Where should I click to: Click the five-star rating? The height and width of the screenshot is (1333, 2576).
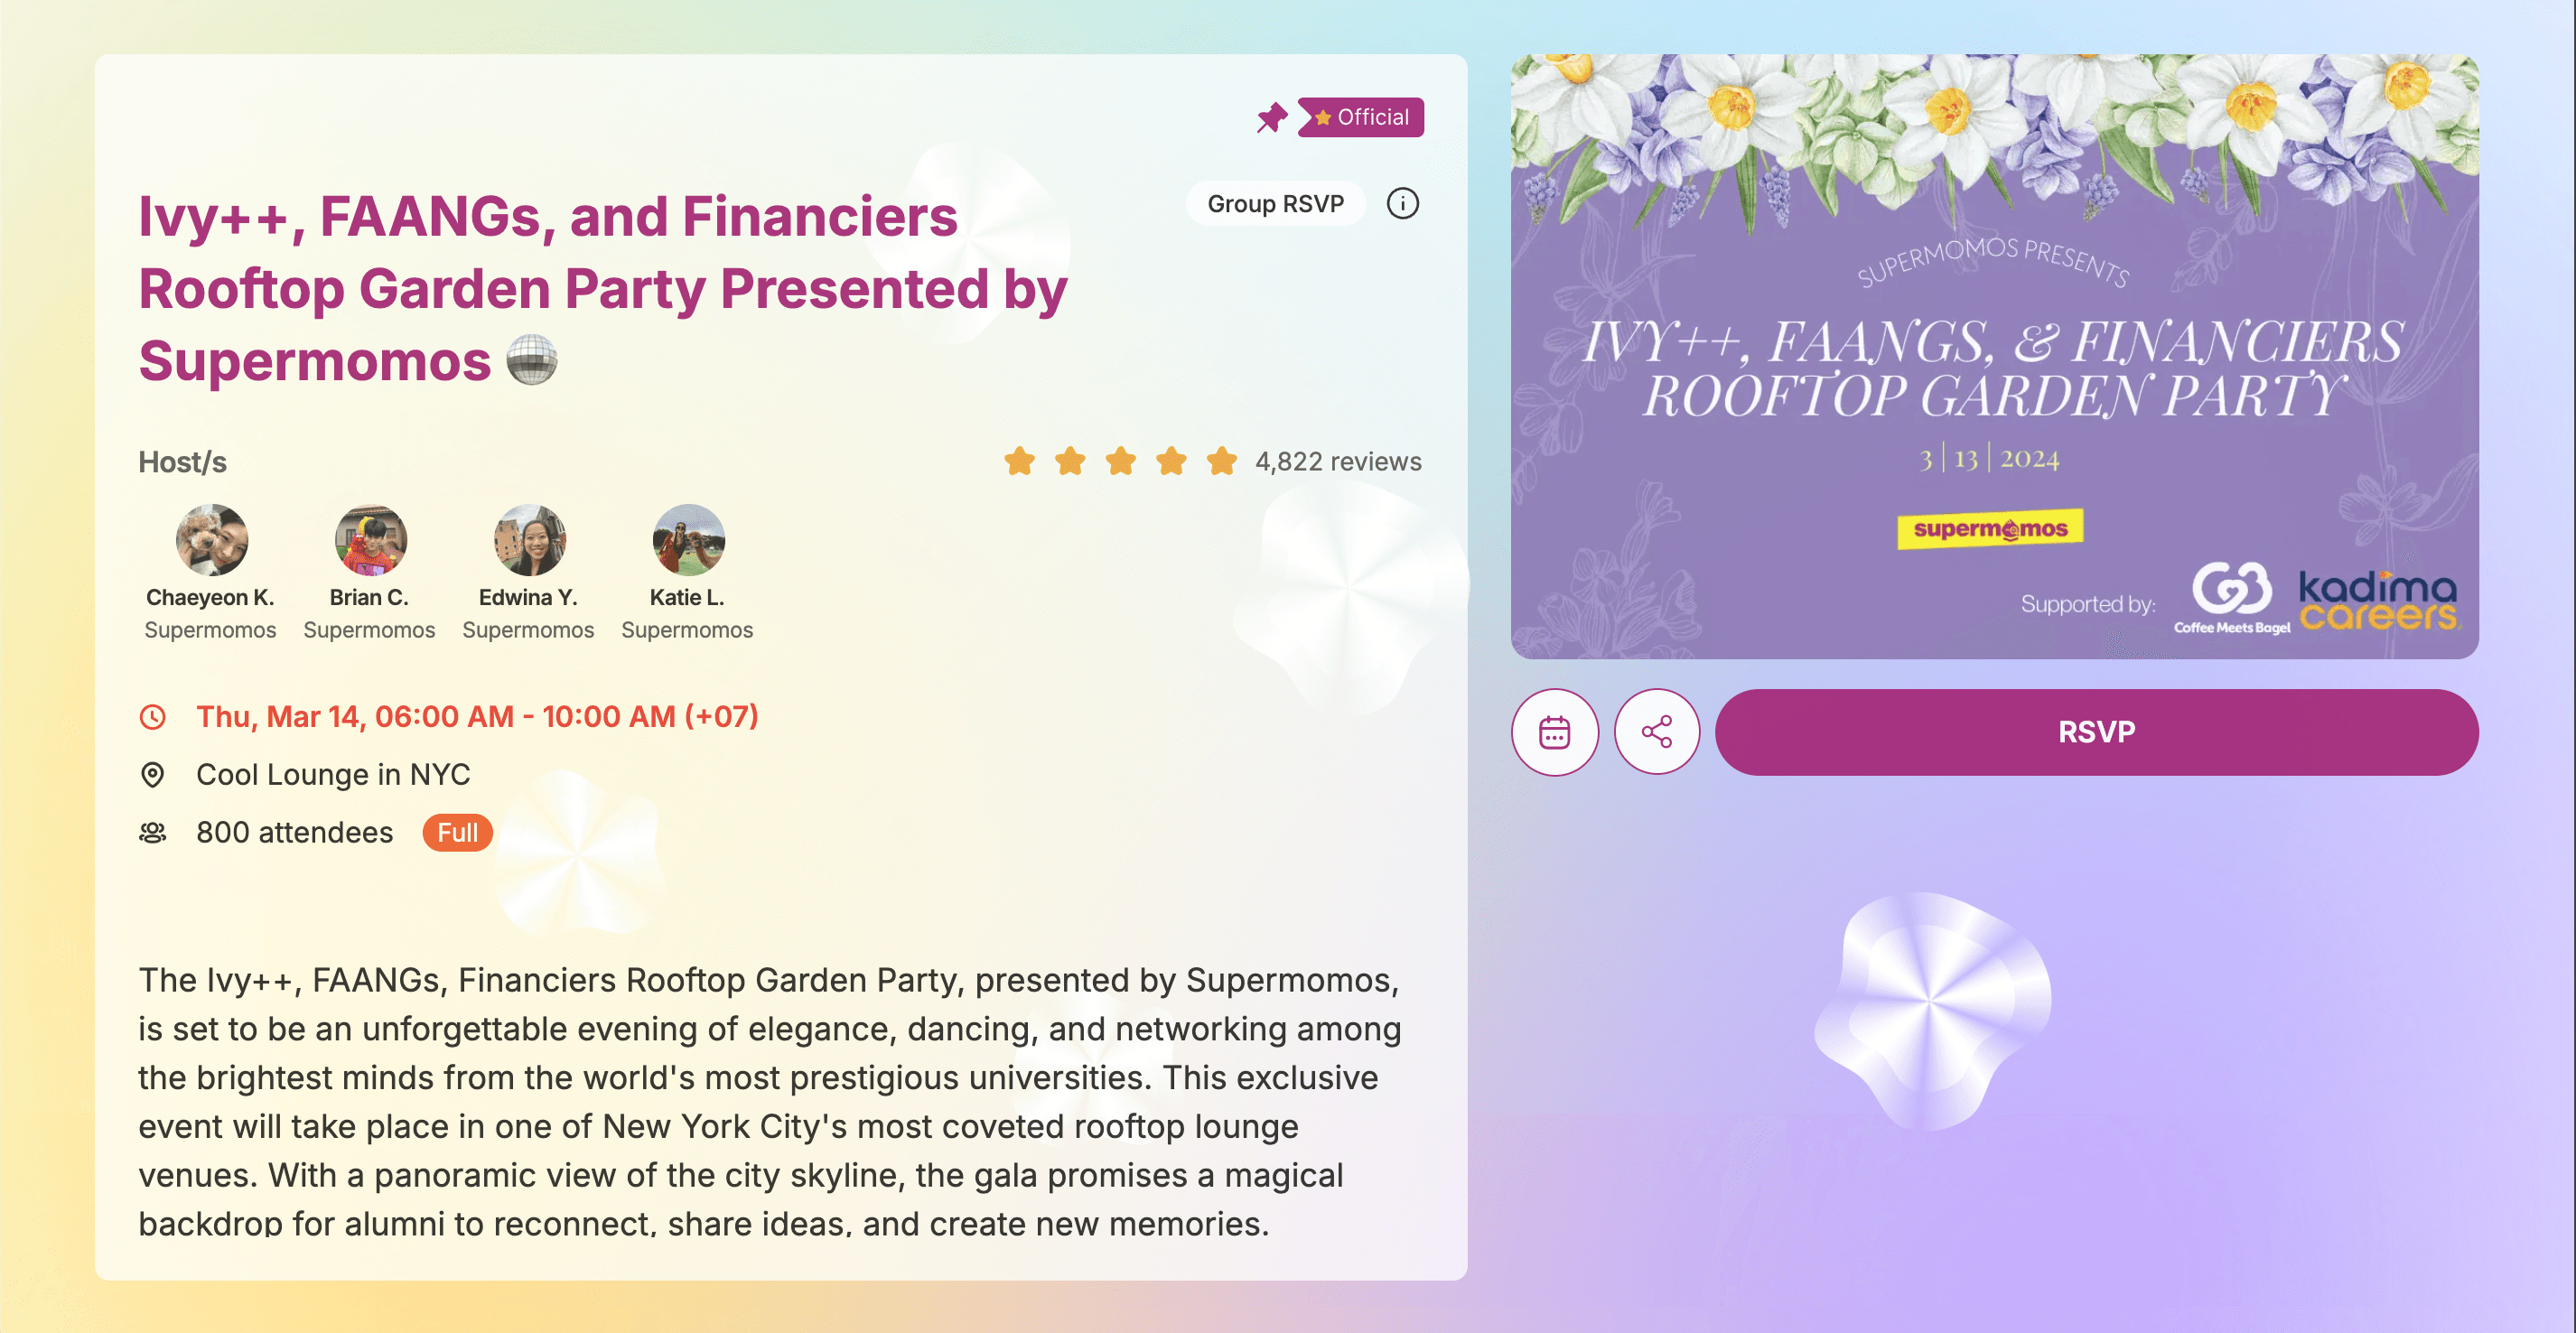(1120, 462)
